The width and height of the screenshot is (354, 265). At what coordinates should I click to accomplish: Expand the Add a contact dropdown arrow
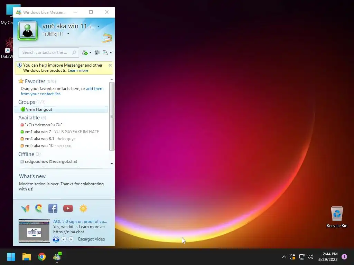90,52
